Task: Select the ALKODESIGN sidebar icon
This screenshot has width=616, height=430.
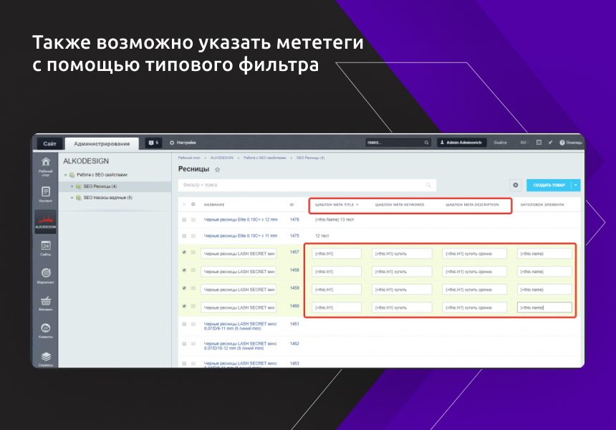Action: (47, 219)
